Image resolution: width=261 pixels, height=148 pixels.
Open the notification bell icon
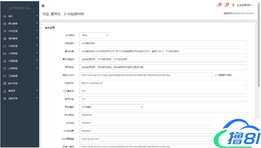tap(226, 5)
